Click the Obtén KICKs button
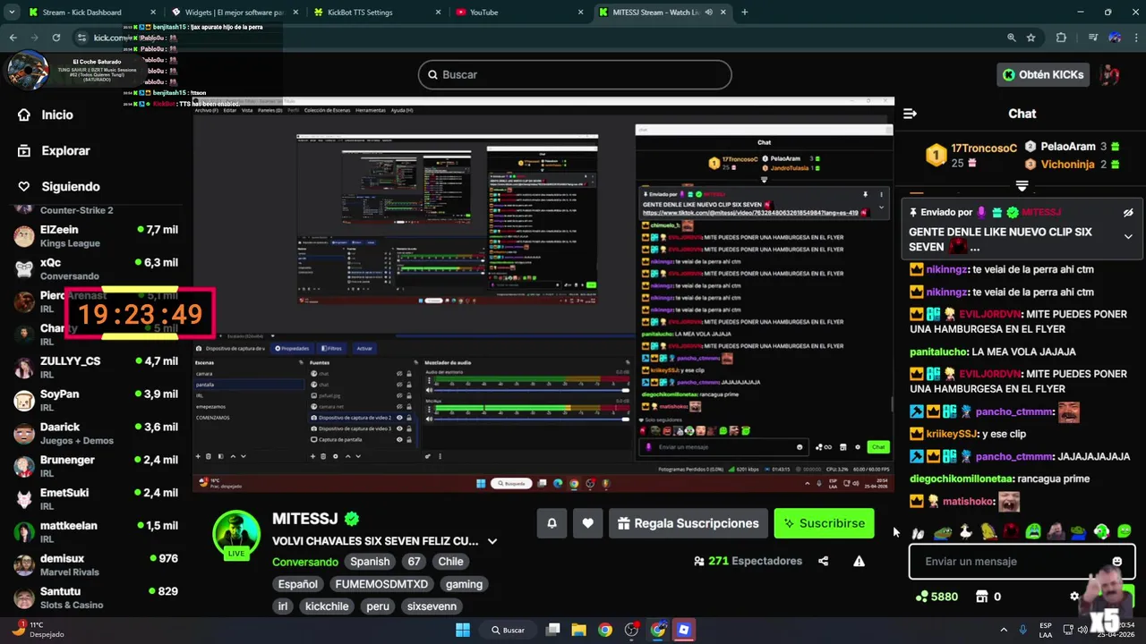This screenshot has width=1146, height=644. [x=1042, y=75]
